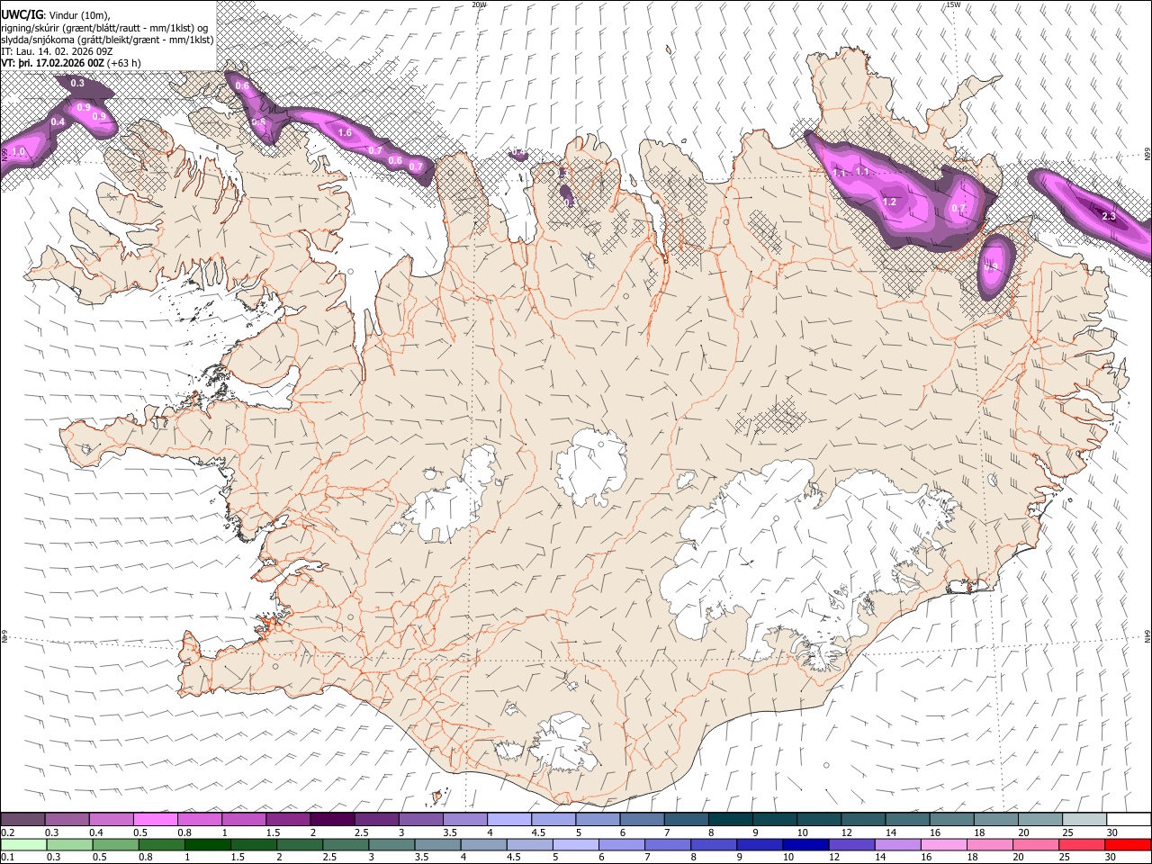Viewport: 1152px width, 864px height.
Task: Click the '(+63 h)' forecast offset text
Action: pos(123,64)
